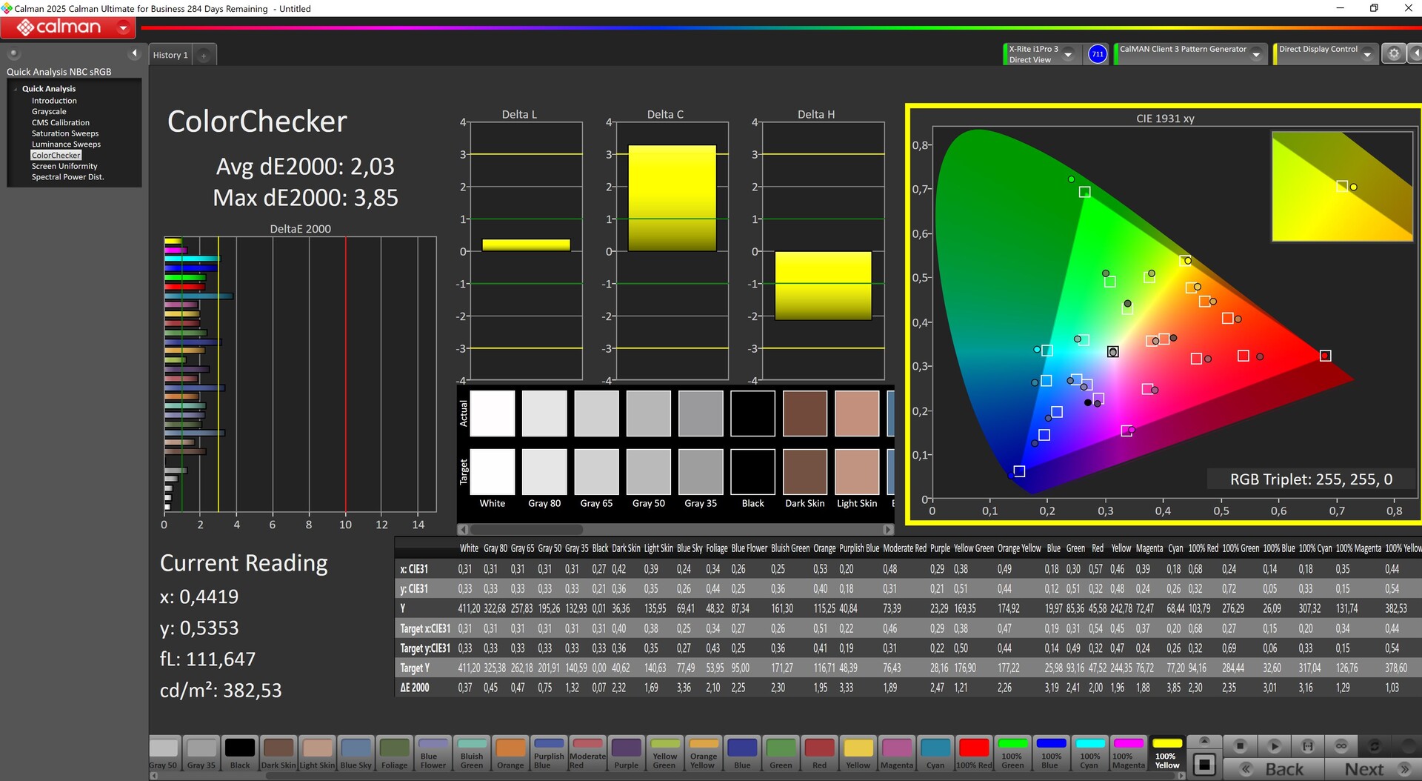
Task: Select Grayscale in the workflow list
Action: (x=49, y=112)
